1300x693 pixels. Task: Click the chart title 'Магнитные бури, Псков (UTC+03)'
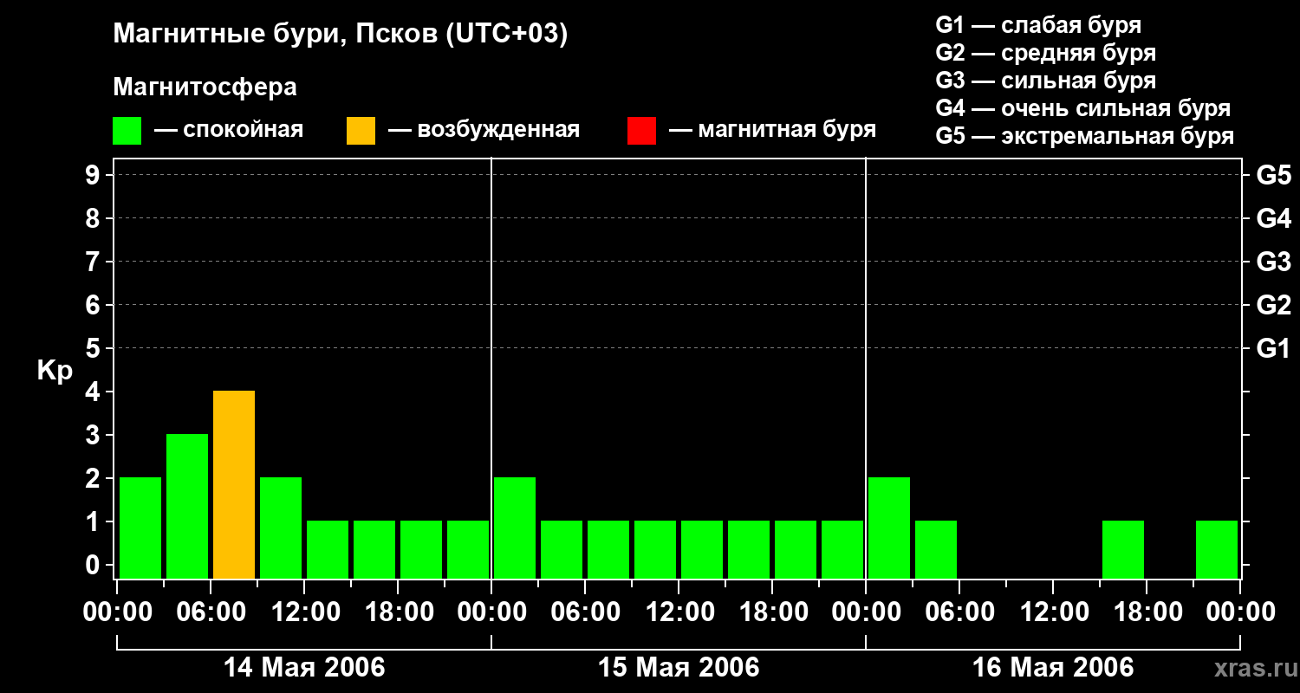point(341,35)
